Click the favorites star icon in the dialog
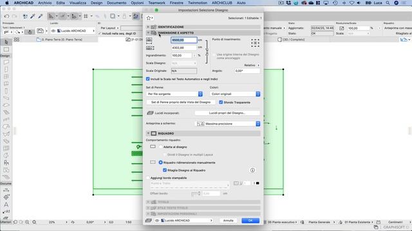Screen dimensions: 412x231 [x=149, y=18]
